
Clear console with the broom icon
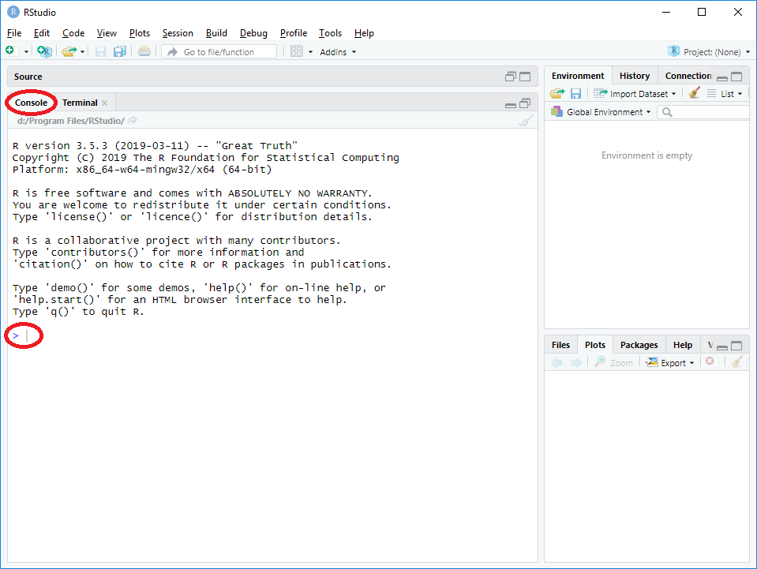[x=527, y=120]
